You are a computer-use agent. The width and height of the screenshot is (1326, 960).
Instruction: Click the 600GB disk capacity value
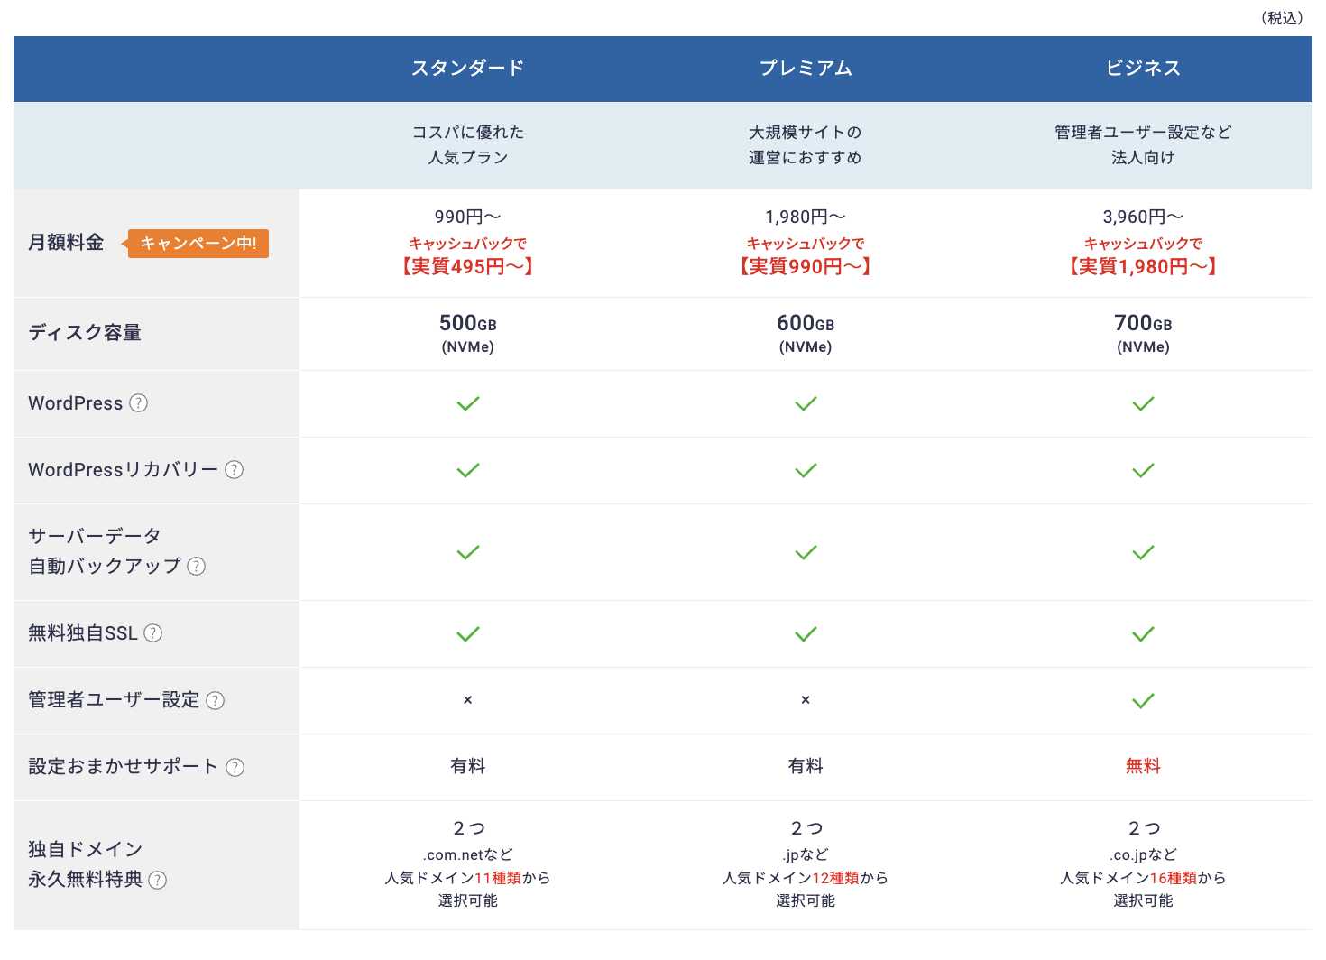pos(806,323)
